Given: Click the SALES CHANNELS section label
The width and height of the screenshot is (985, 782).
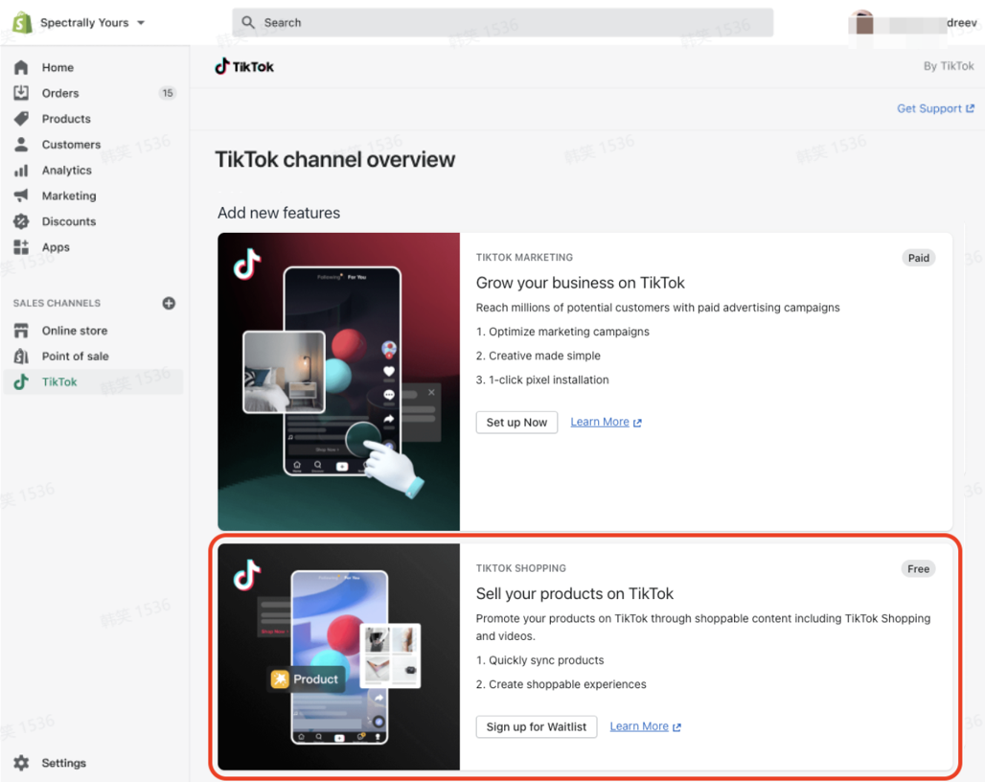Looking at the screenshot, I should pos(57,304).
